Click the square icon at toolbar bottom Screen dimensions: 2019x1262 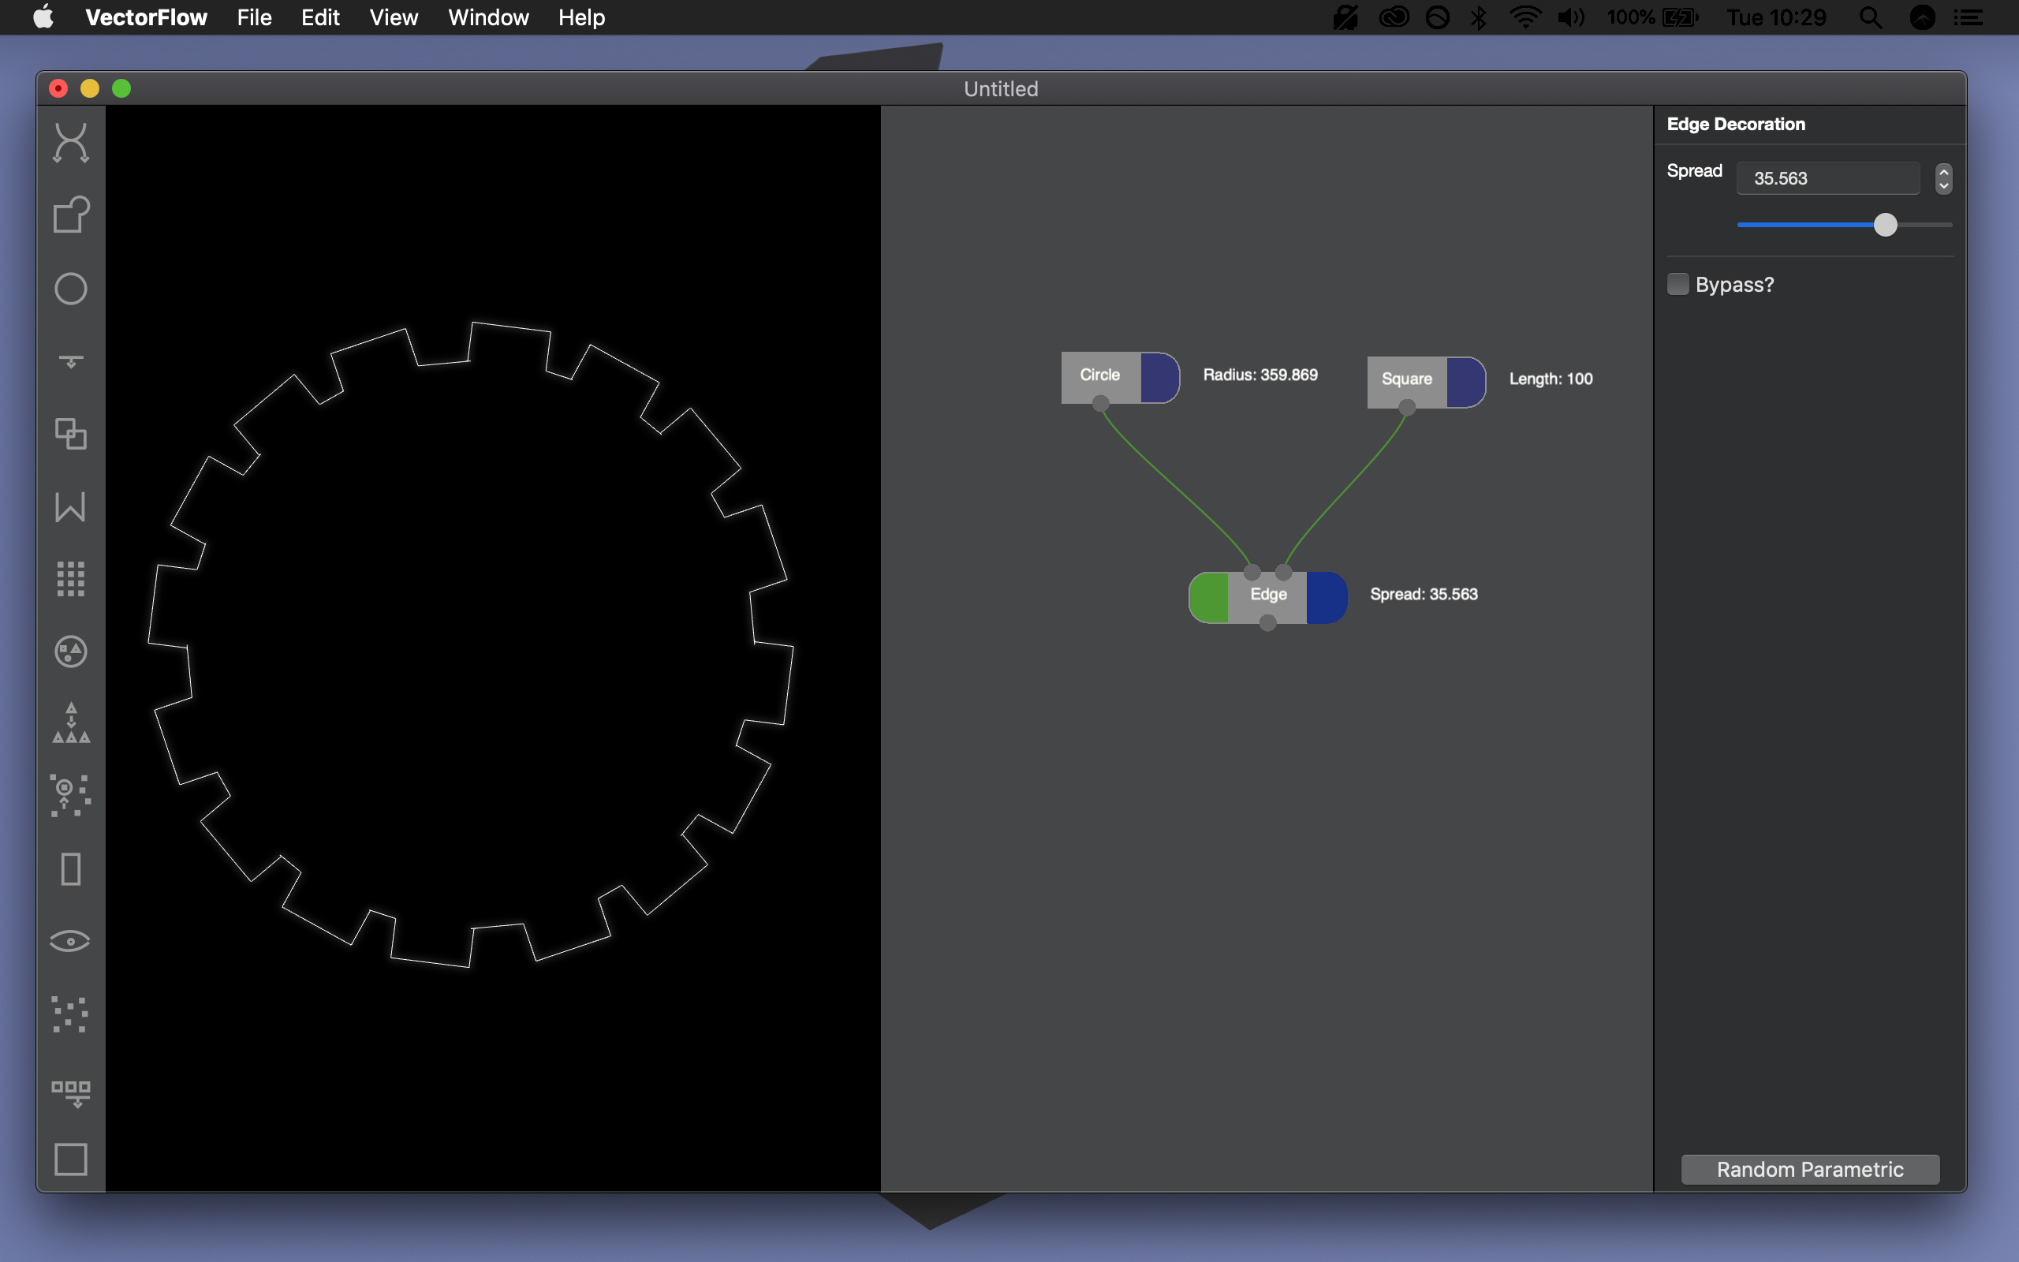coord(70,1159)
